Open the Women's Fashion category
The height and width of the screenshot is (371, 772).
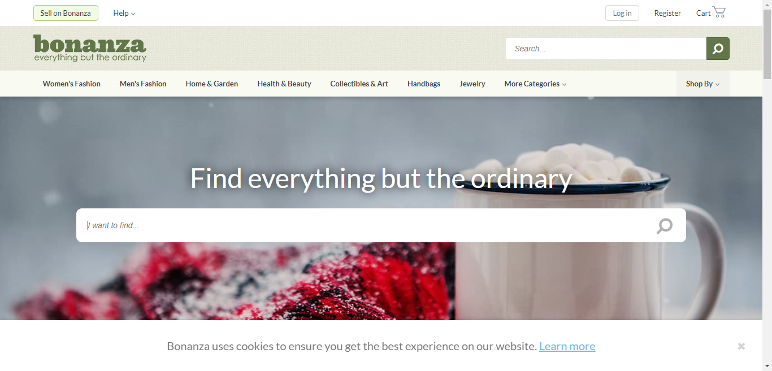pyautogui.click(x=72, y=84)
